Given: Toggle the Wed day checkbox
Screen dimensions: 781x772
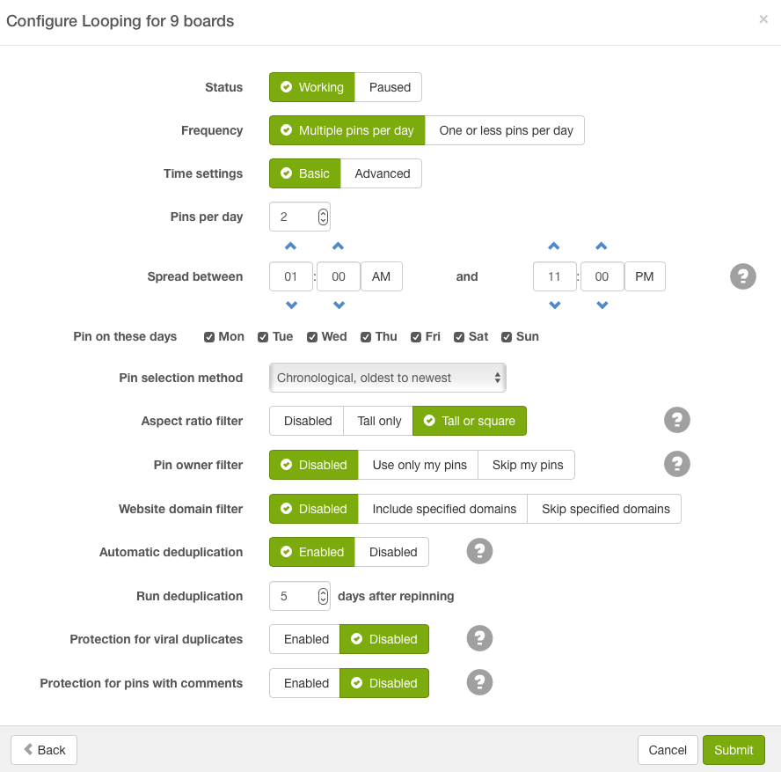Looking at the screenshot, I should pyautogui.click(x=312, y=337).
